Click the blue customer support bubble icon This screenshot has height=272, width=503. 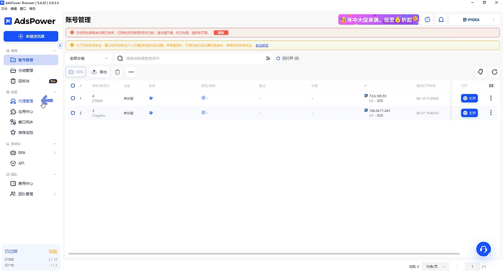[483, 249]
